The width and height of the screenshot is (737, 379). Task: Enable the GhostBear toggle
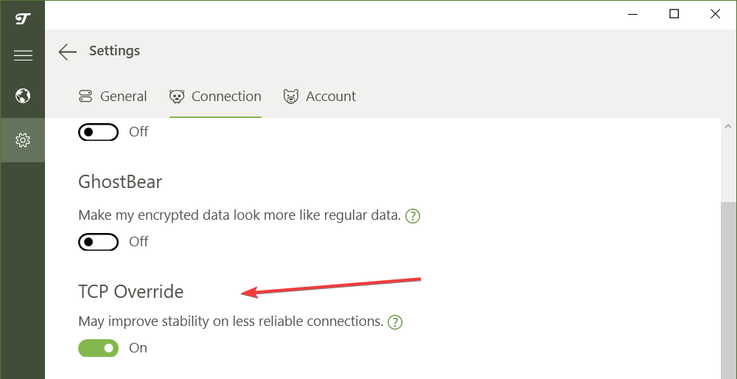click(x=99, y=242)
